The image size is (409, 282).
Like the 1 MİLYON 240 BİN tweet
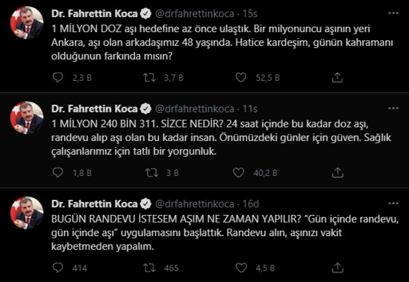click(238, 173)
